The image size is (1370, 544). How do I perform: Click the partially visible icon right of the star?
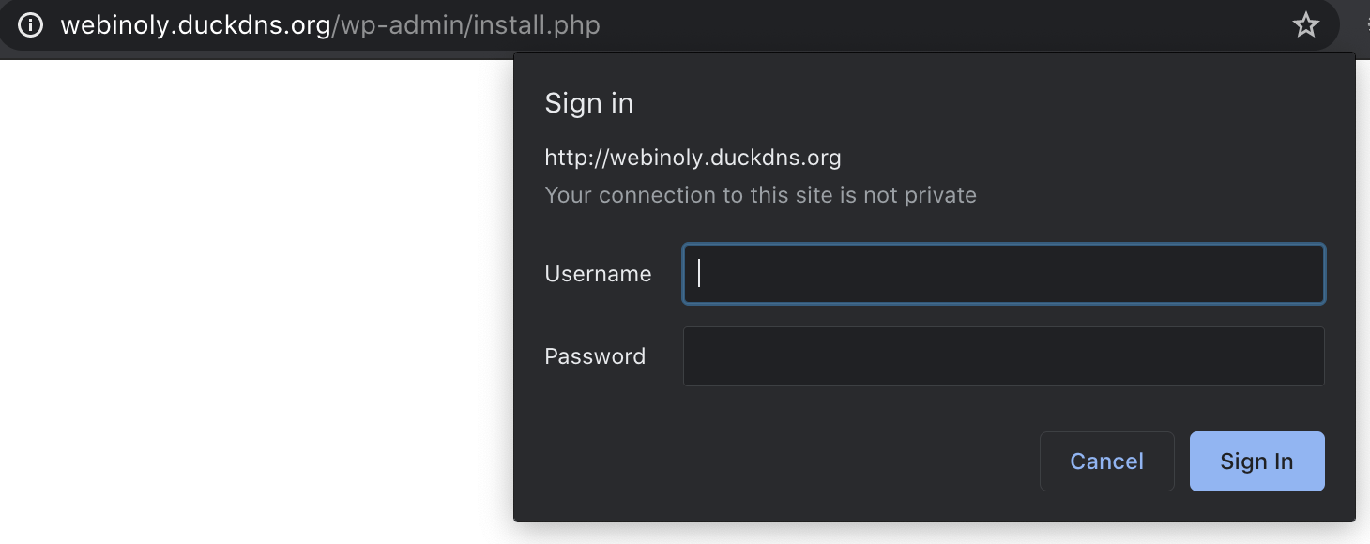[1363, 24]
